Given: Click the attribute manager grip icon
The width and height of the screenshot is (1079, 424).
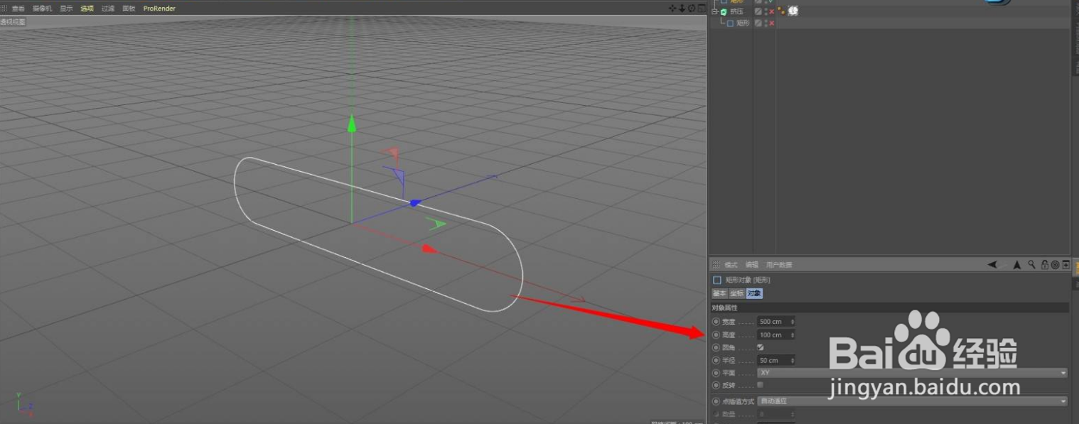Looking at the screenshot, I should pyautogui.click(x=716, y=265).
